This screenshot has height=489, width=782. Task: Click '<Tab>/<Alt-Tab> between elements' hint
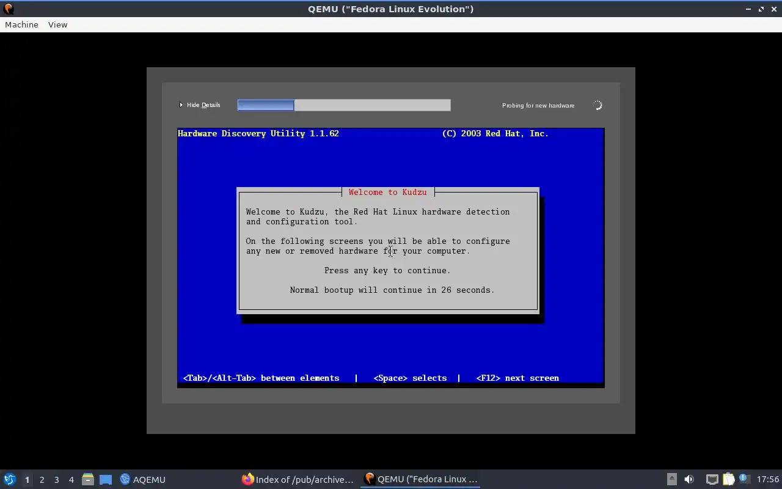261,378
